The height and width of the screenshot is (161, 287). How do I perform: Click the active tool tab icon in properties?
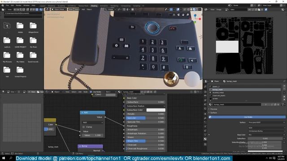(x=205, y=87)
